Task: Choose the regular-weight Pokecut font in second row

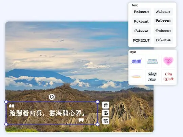Action: click(141, 21)
